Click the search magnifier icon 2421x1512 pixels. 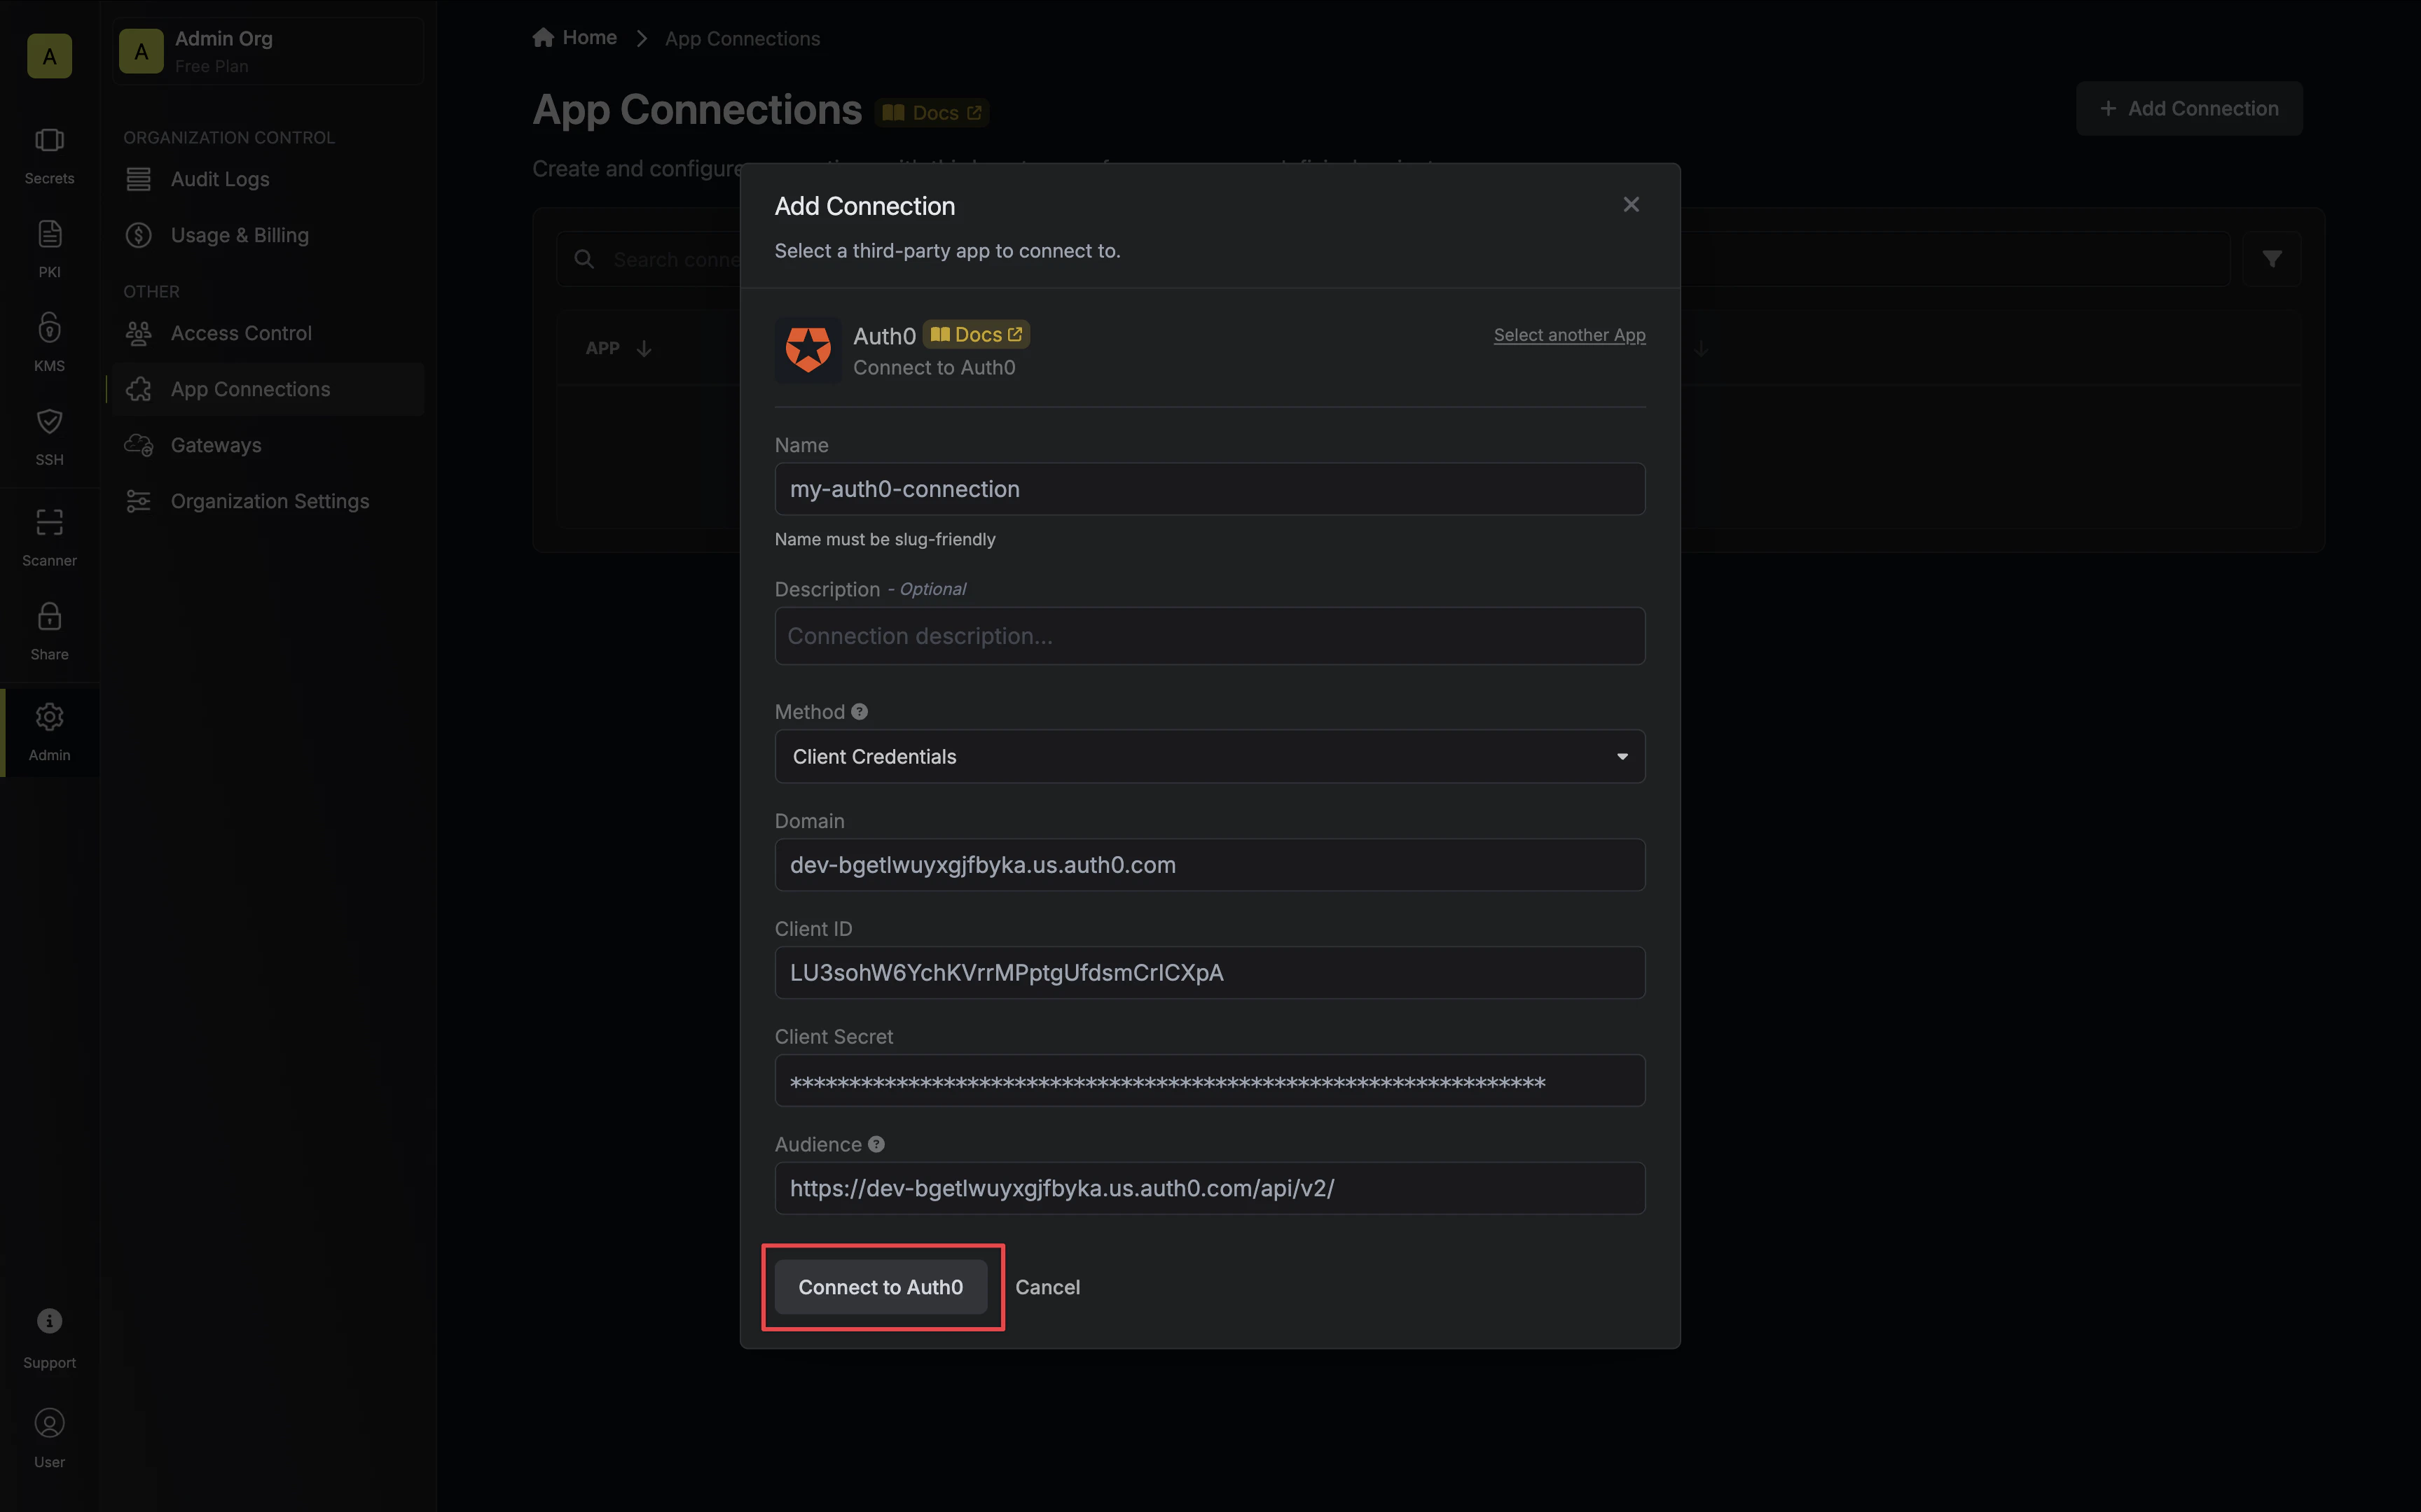tap(584, 260)
